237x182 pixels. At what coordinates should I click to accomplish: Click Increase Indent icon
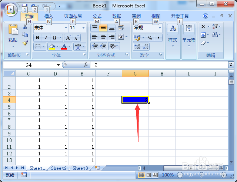click(103, 46)
